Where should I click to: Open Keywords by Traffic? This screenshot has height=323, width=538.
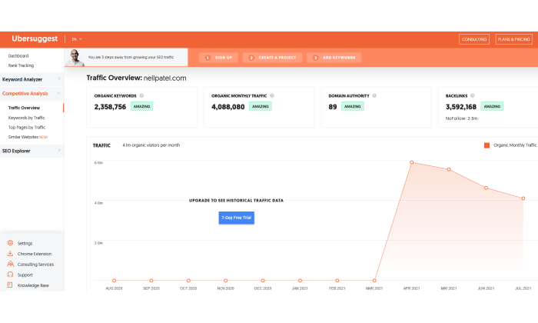pos(26,118)
